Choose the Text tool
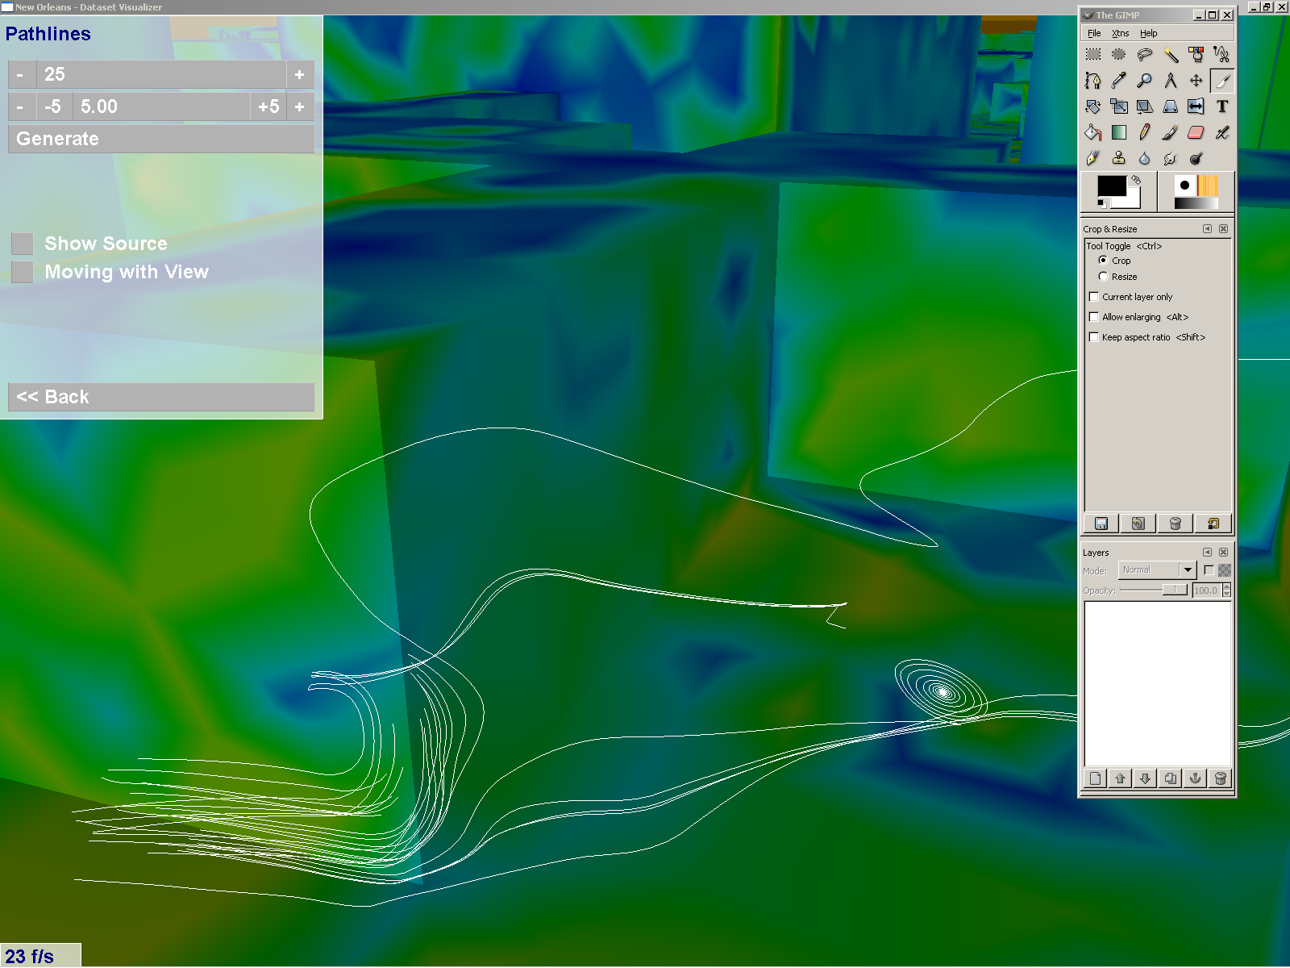The width and height of the screenshot is (1290, 968). click(1222, 106)
